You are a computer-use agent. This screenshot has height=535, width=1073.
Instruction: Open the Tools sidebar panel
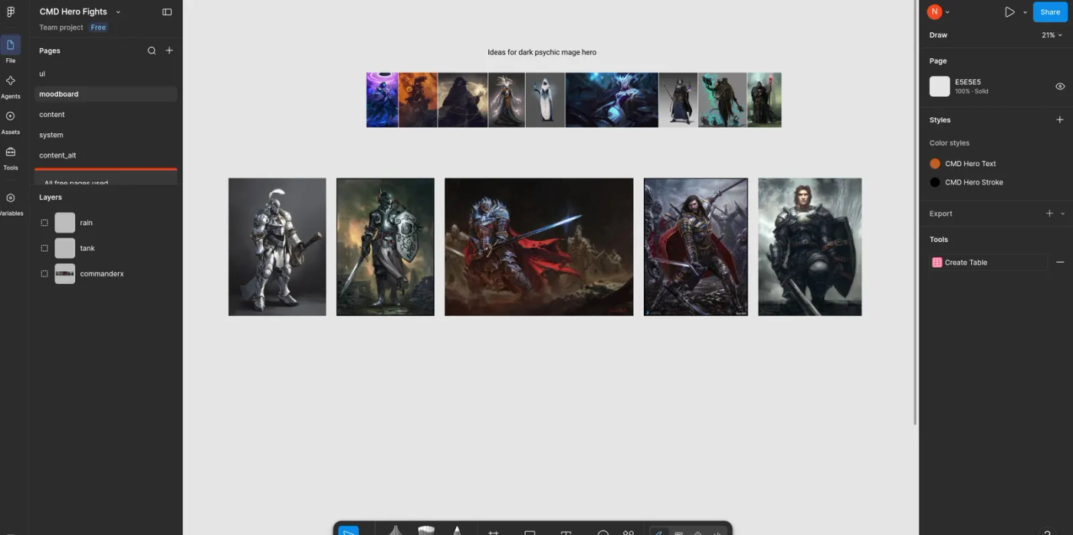[x=11, y=158]
